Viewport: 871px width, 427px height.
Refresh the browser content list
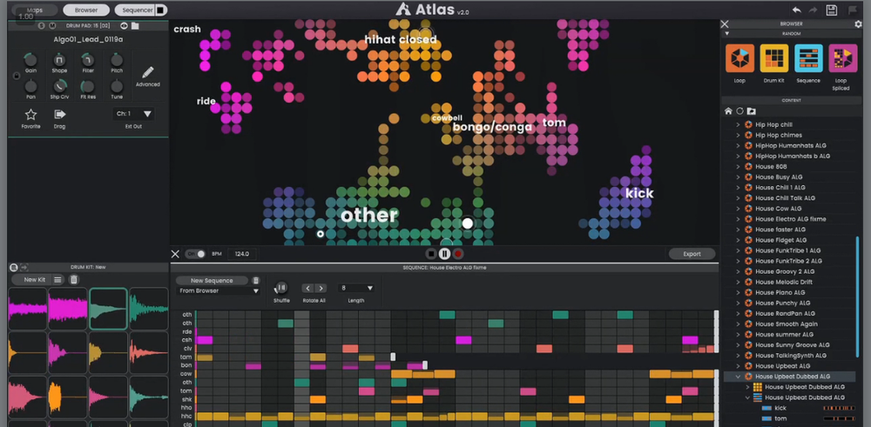[739, 111]
